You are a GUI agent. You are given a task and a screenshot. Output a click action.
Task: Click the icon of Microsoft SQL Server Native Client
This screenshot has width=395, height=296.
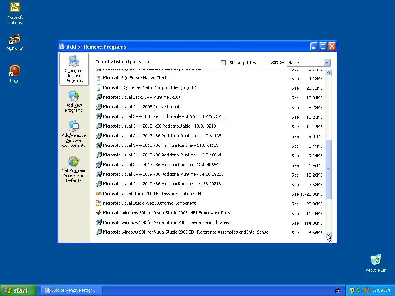pyautogui.click(x=98, y=78)
